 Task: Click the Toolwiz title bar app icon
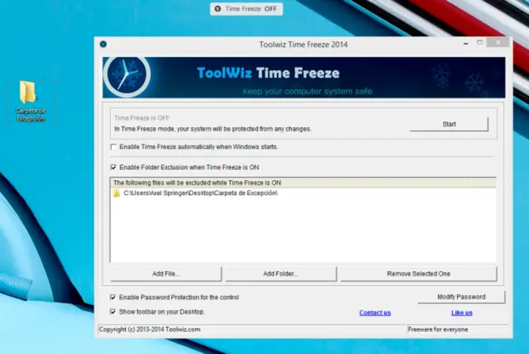point(103,44)
